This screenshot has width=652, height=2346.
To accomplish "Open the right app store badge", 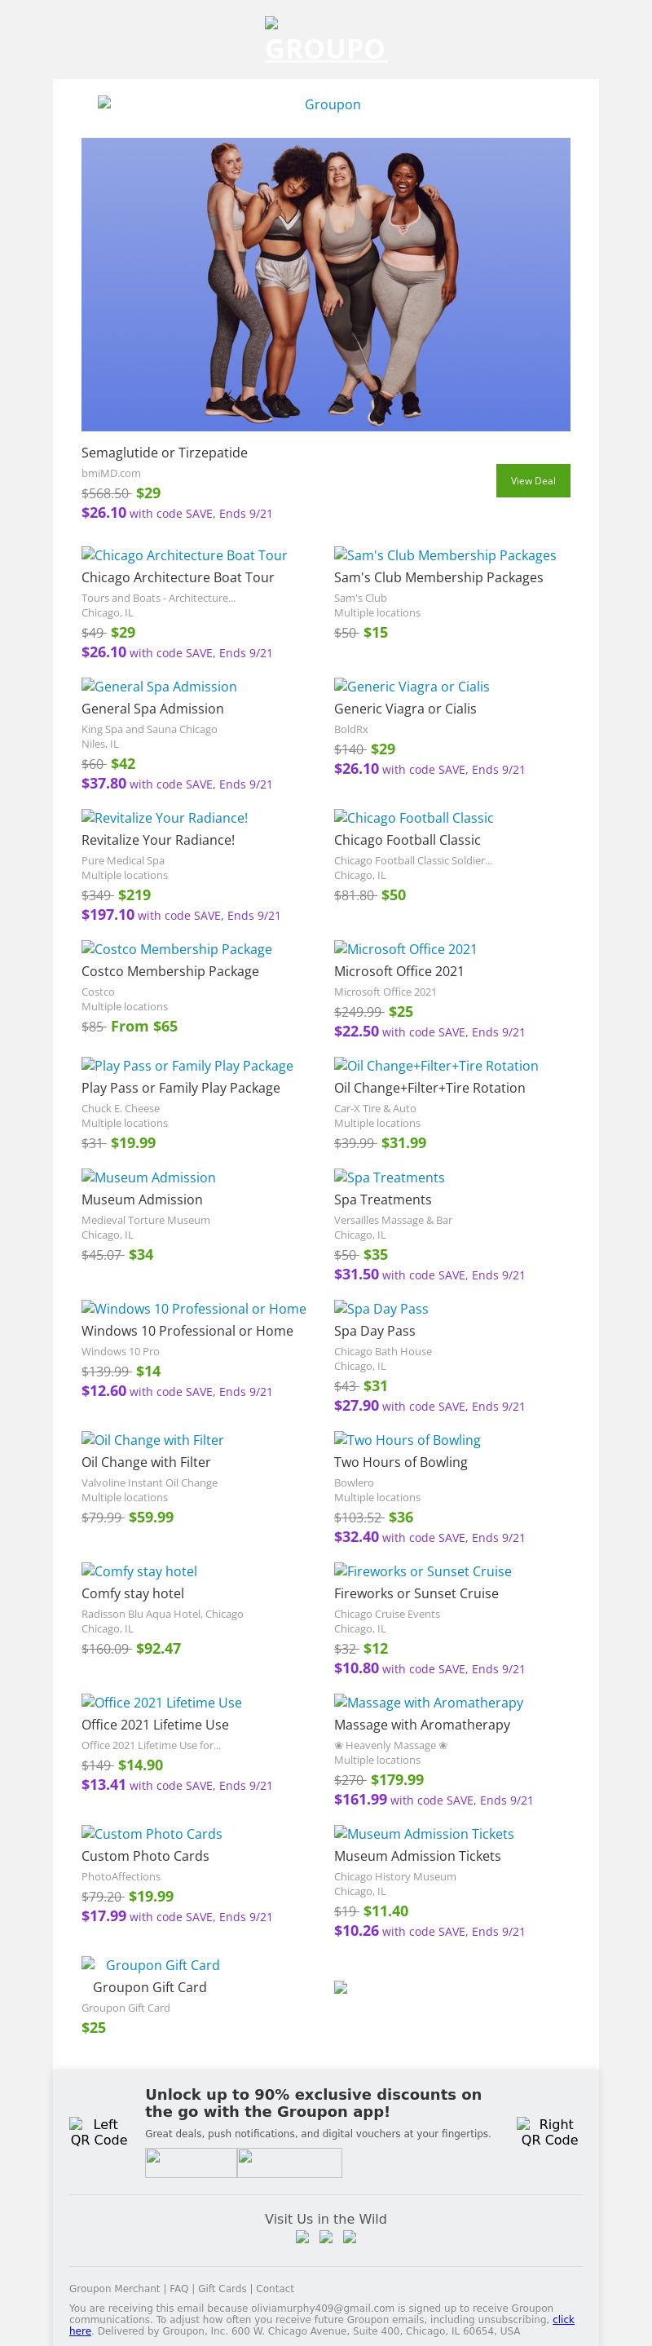I will point(289,2162).
